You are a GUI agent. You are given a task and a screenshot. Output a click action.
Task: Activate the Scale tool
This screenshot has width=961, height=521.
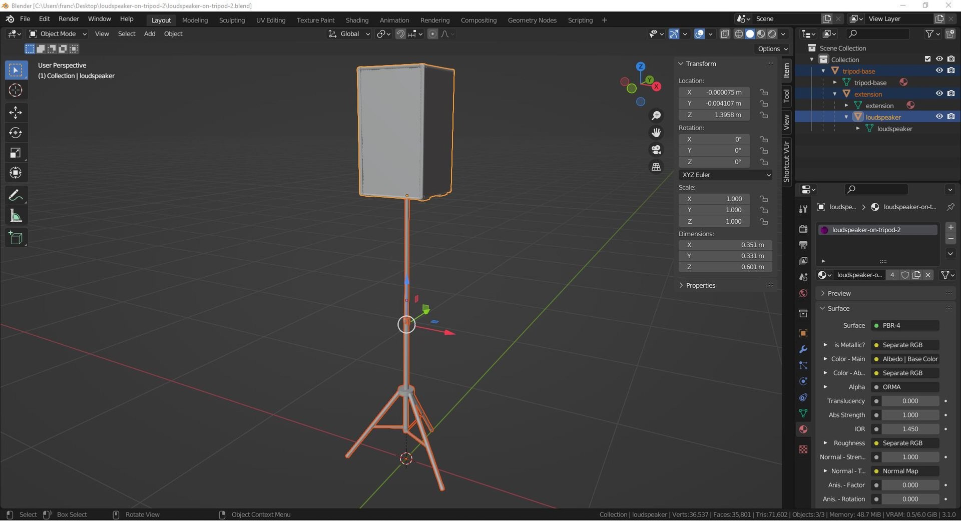coord(16,153)
